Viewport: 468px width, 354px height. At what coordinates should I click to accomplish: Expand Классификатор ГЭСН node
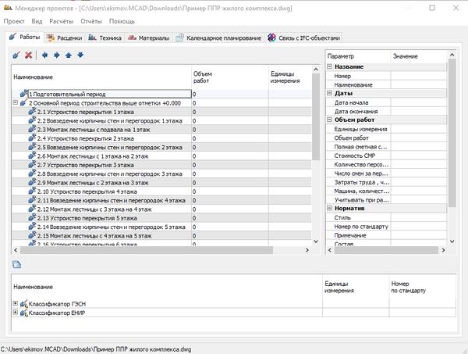pos(16,303)
